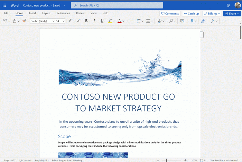Shrink font size with smaller A

tap(78, 21)
